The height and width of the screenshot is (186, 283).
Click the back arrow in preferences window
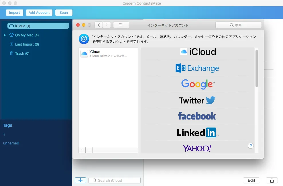(x=99, y=25)
